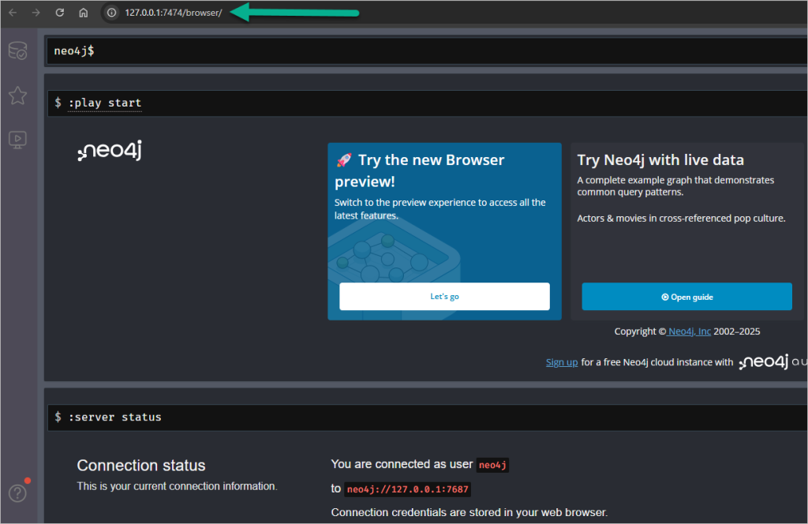Image resolution: width=808 pixels, height=524 pixels.
Task: Focus the address bar showing 127.0.0.1:7474/browser/
Action: click(x=173, y=13)
